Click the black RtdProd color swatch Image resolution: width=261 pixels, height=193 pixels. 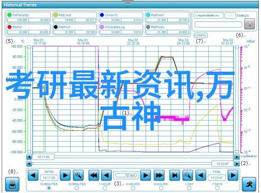[56, 27]
